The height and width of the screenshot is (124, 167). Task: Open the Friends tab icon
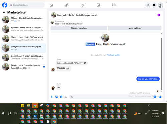[67, 5]
